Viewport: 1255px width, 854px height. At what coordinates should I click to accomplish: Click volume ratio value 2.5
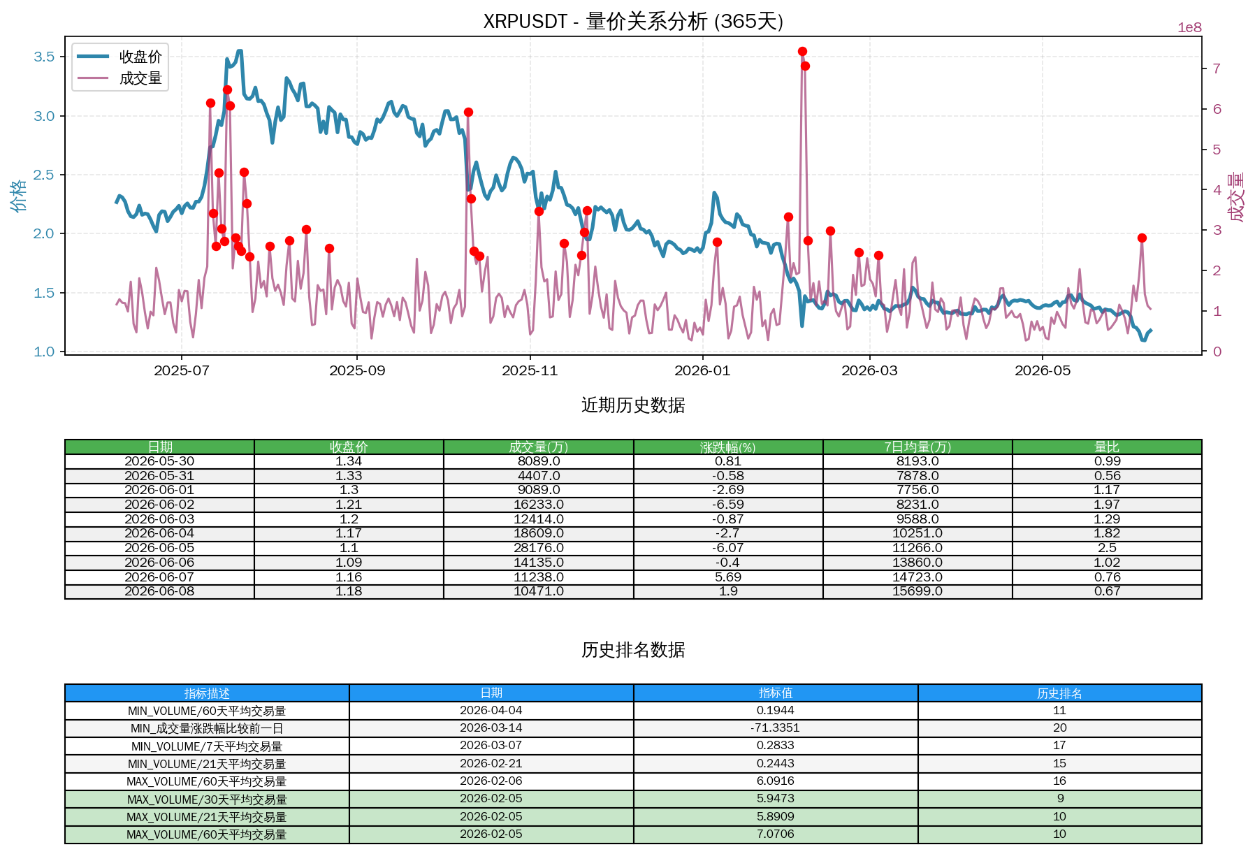coord(1107,548)
